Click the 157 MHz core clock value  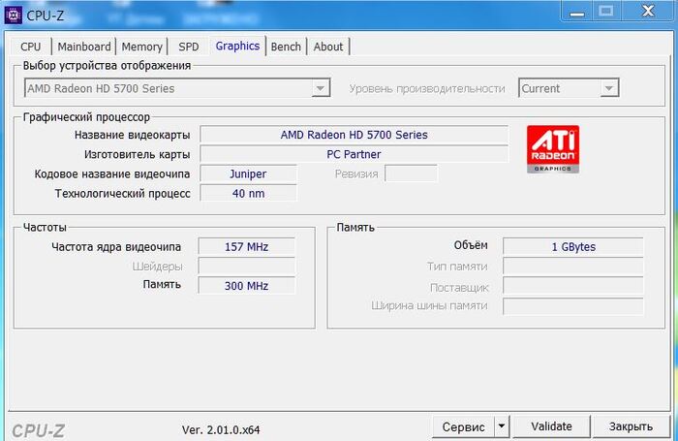click(246, 247)
